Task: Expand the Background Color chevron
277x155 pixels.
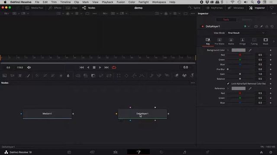Action: click(228, 50)
